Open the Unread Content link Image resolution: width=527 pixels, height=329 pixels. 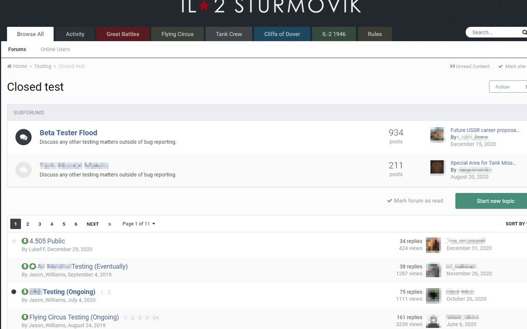(x=470, y=66)
